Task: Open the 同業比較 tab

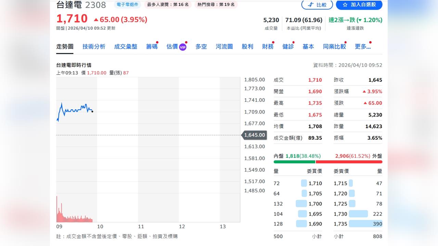Action: pyautogui.click(x=334, y=46)
